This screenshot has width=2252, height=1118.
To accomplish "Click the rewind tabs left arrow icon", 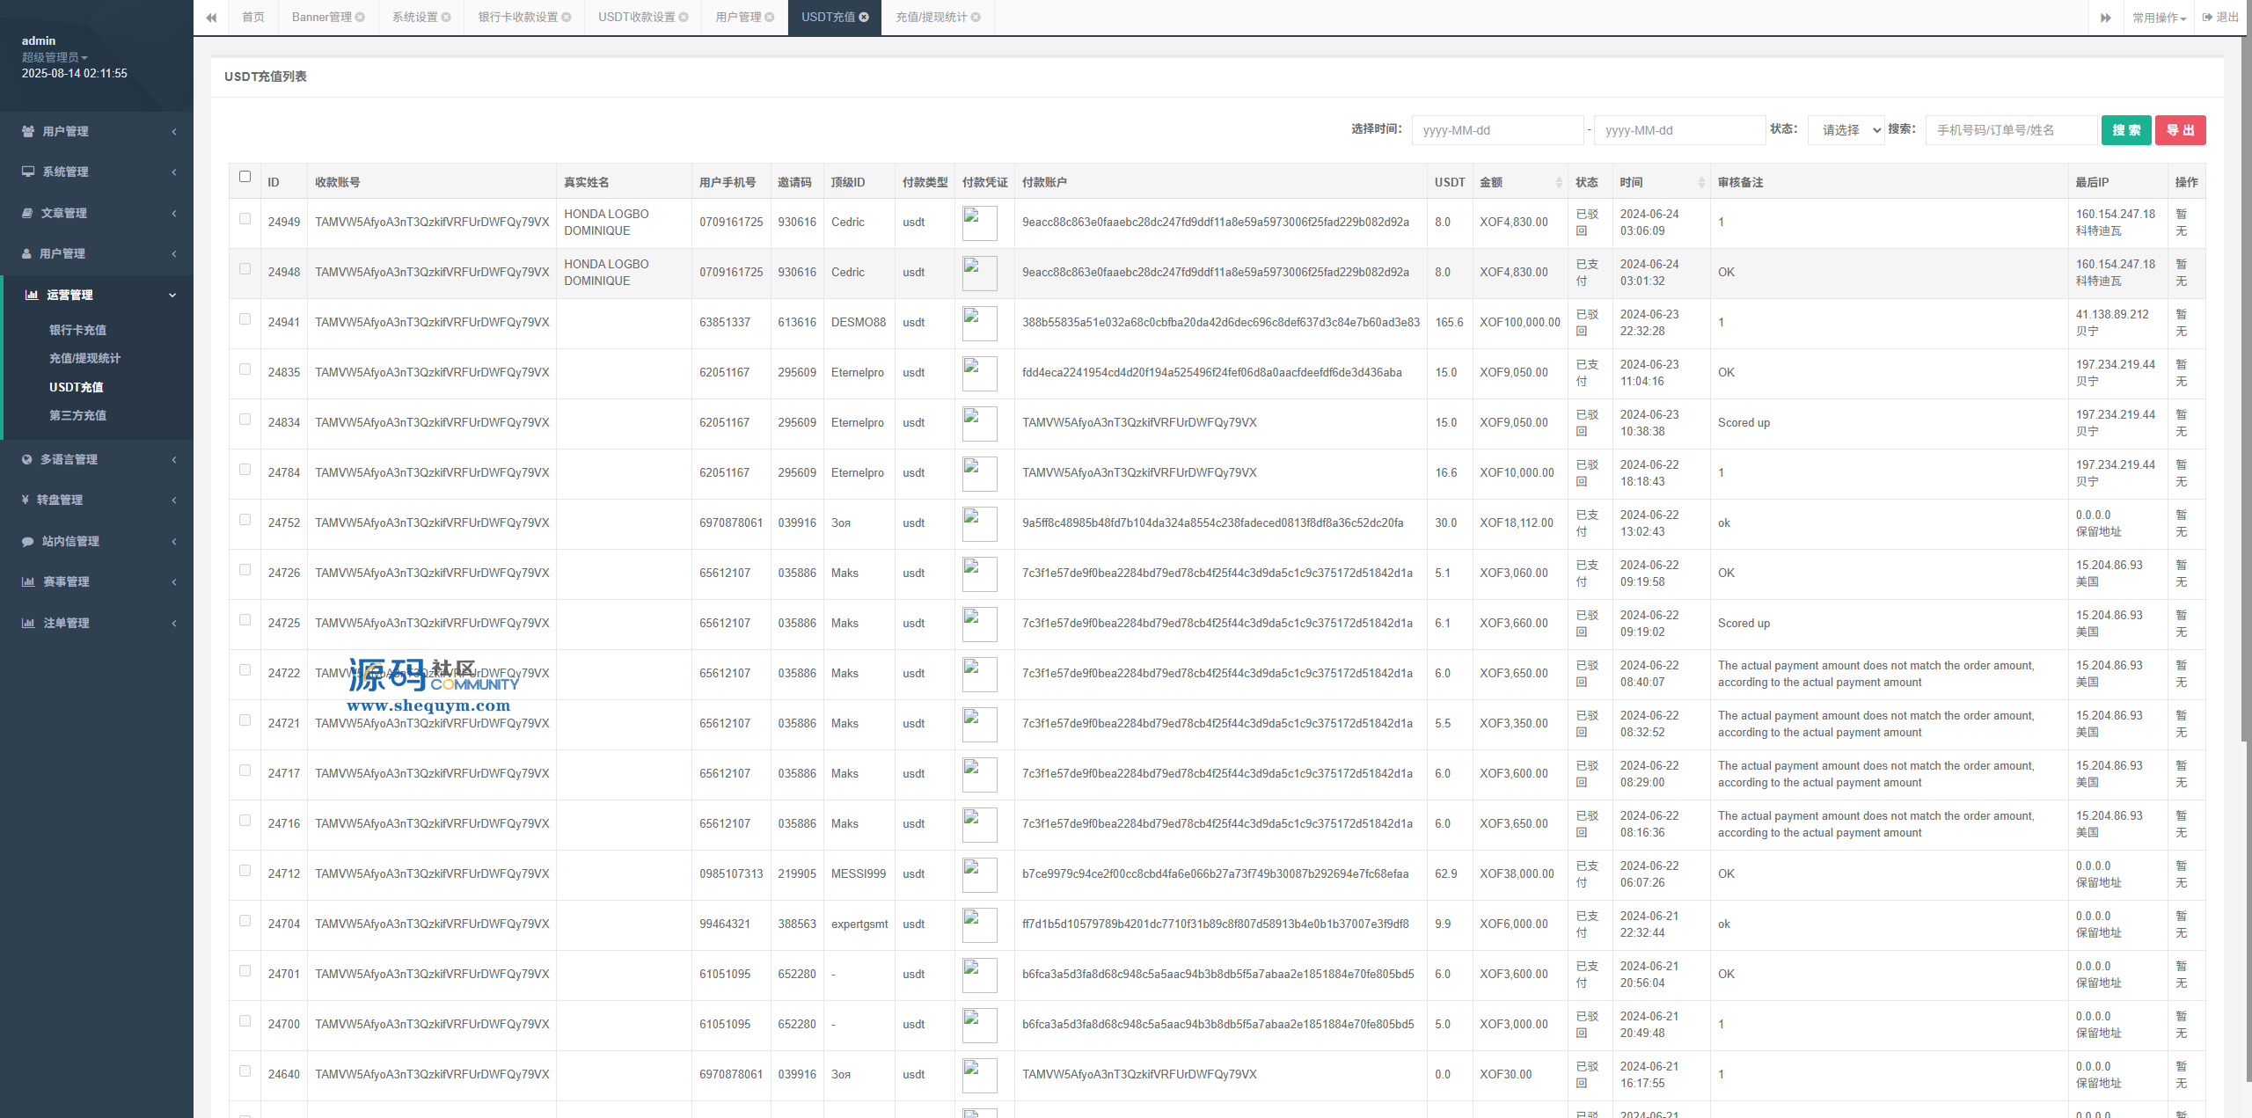I will pos(211,18).
